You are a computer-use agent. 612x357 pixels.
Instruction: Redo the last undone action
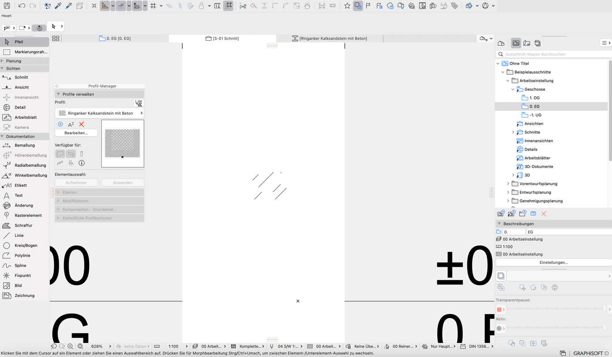[33, 6]
